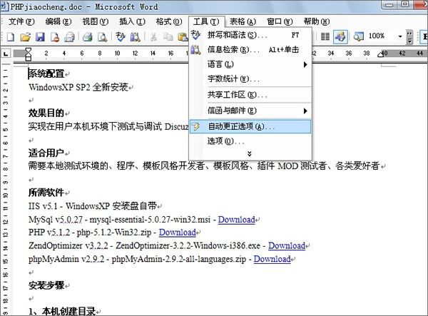Click the Permission restricted document icon

55,36
